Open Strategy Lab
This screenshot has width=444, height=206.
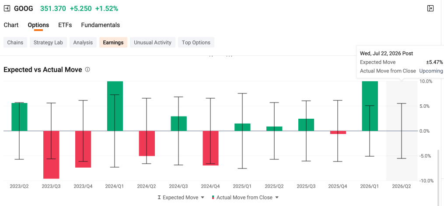coord(49,42)
